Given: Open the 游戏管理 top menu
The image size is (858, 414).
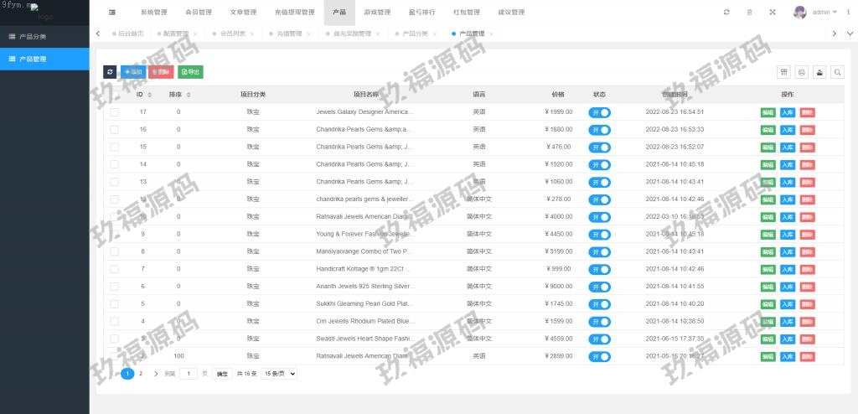Looking at the screenshot, I should 377,13.
